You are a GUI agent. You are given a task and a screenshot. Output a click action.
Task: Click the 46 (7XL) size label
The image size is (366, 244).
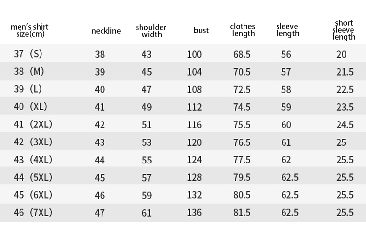click(x=33, y=212)
